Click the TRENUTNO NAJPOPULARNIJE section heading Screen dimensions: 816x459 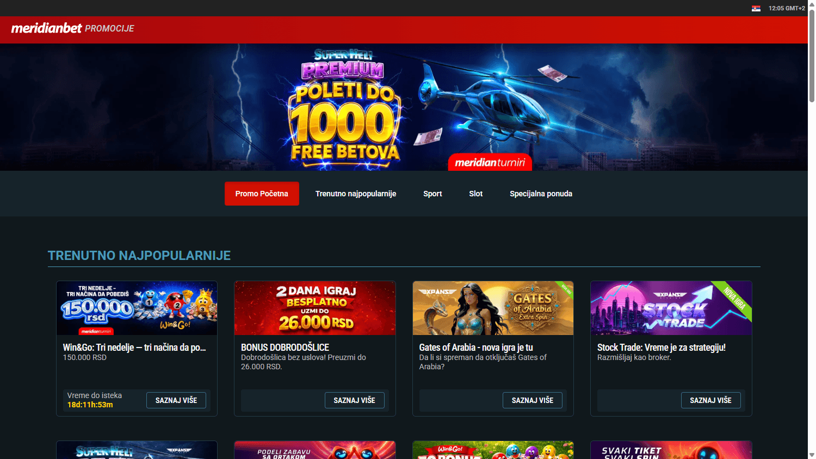[x=139, y=256]
